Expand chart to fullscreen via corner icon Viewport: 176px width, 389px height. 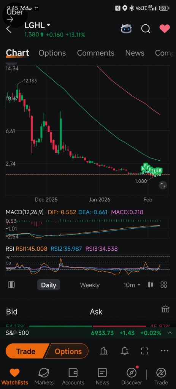[x=163, y=185]
